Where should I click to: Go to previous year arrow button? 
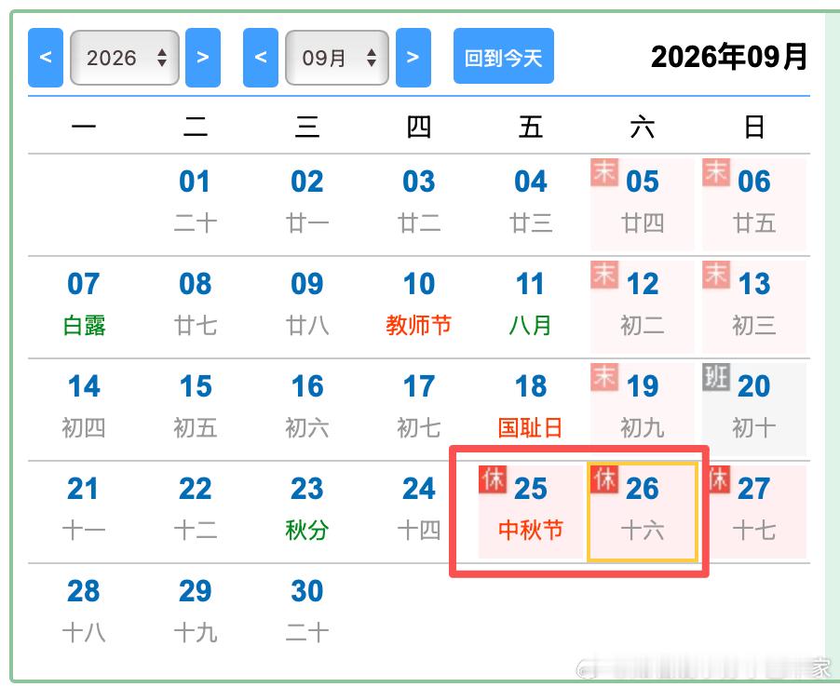point(46,58)
